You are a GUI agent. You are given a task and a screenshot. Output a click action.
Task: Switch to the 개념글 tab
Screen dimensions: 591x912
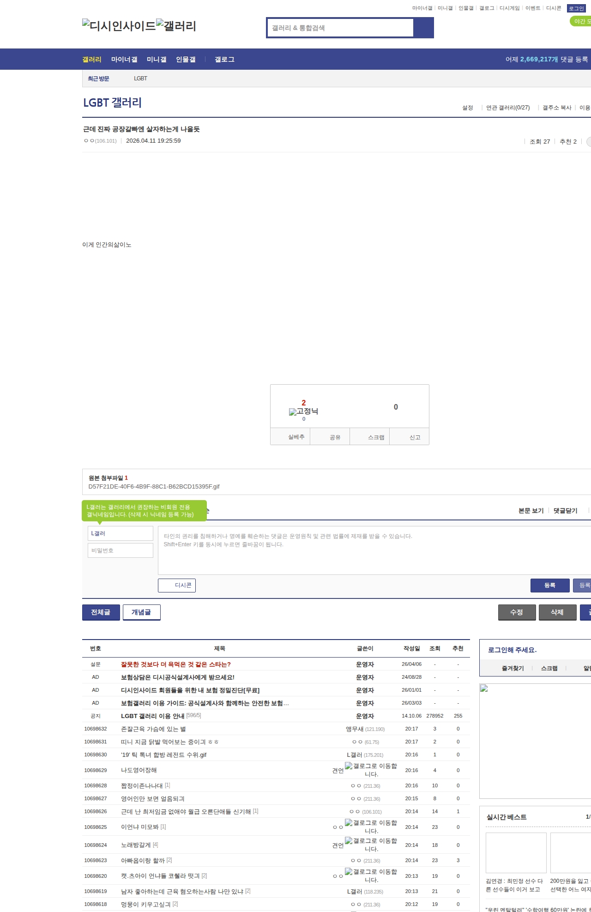pos(142,612)
